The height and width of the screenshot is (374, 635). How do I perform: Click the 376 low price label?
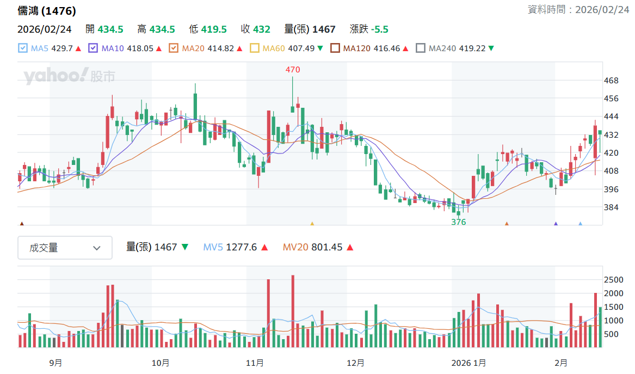(459, 222)
